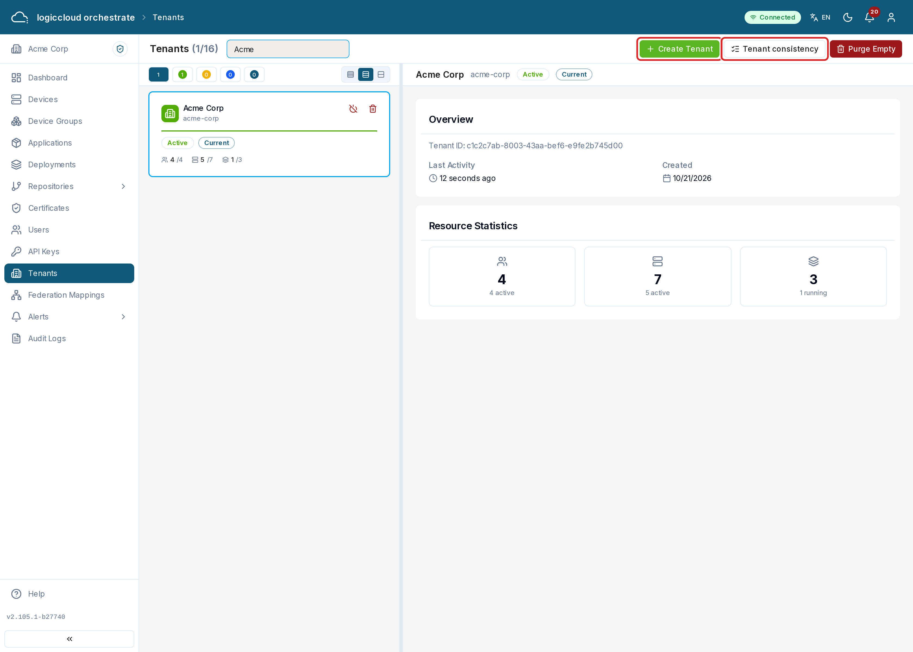
Task: Toggle dark mode moon icon
Action: pos(848,17)
